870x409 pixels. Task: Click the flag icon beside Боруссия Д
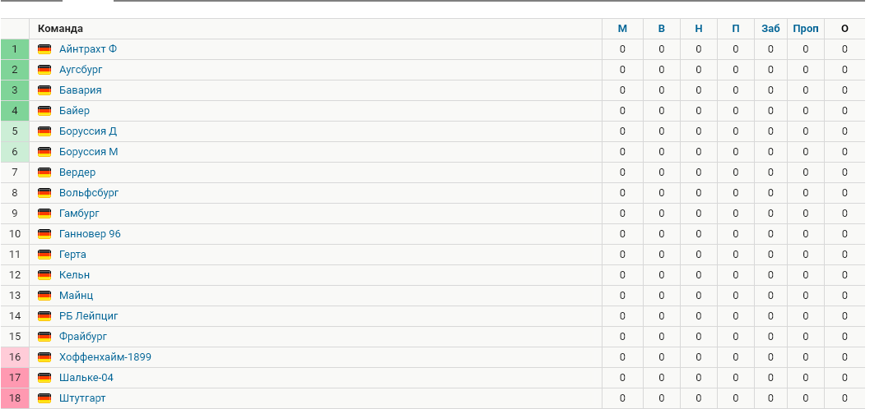click(44, 131)
